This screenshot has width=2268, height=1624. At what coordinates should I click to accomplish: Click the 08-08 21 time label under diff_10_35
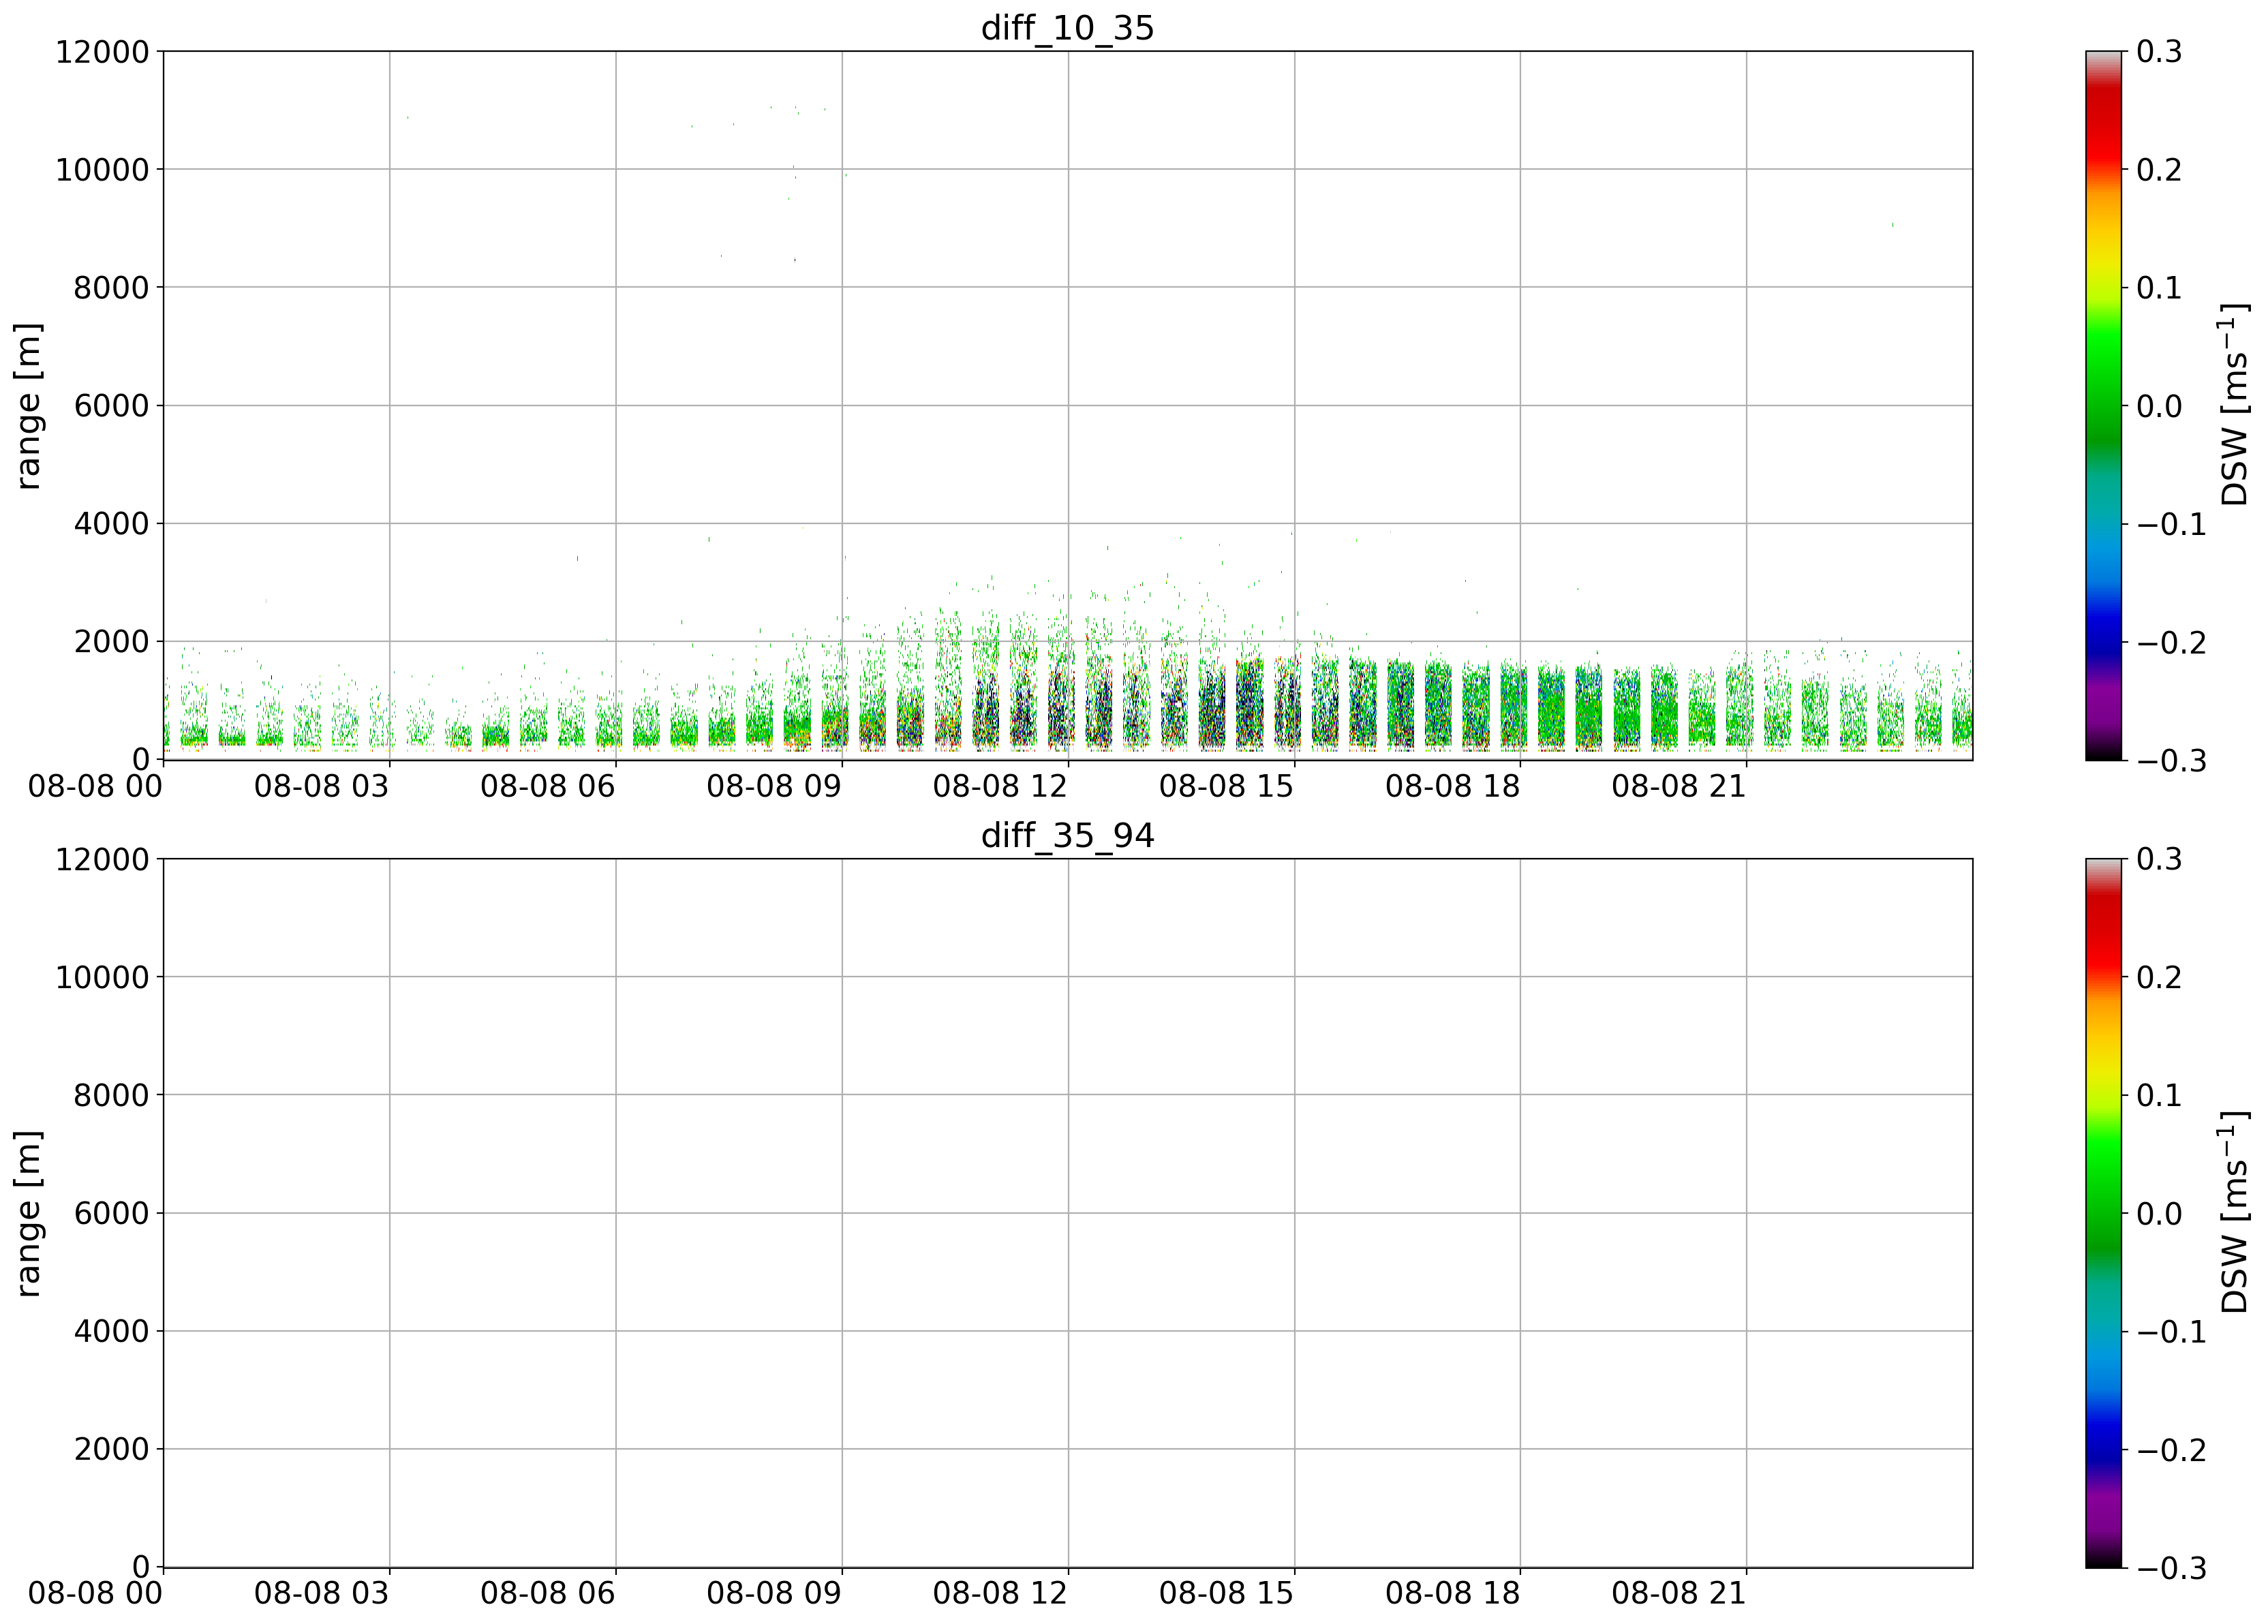1679,786
